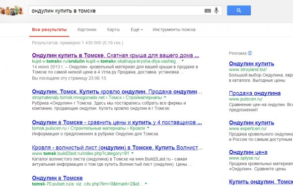Click the on-screen keyboard icon in search box
Image resolution: width=293 pixels, height=186 pixels.
click(208, 11)
